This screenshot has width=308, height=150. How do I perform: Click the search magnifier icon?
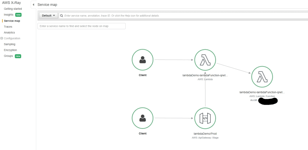(62, 16)
